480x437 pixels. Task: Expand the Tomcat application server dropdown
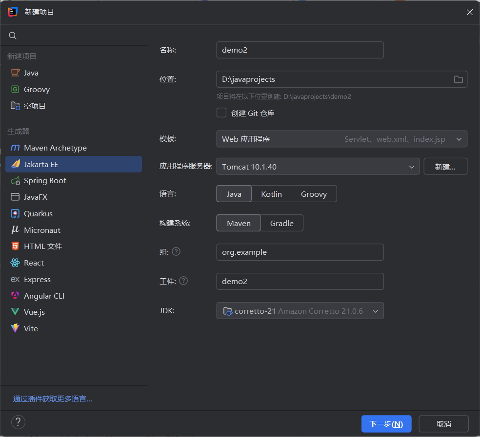pyautogui.click(x=411, y=166)
